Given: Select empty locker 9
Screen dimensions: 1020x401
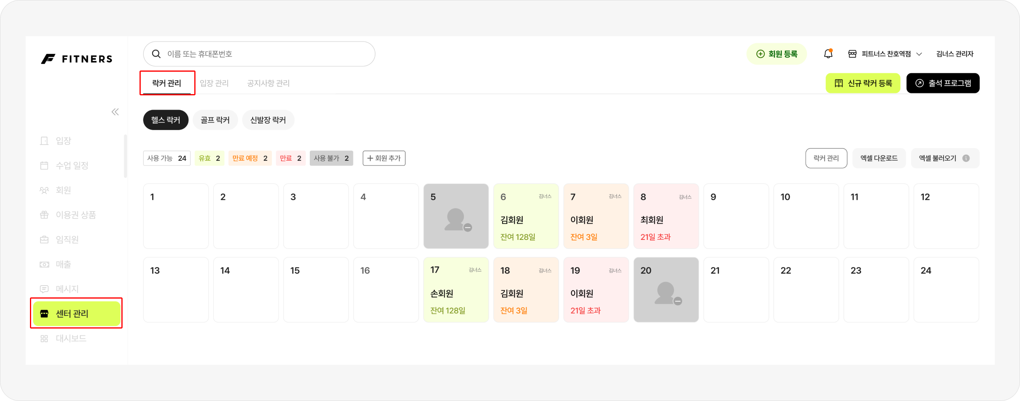Looking at the screenshot, I should (x=737, y=216).
